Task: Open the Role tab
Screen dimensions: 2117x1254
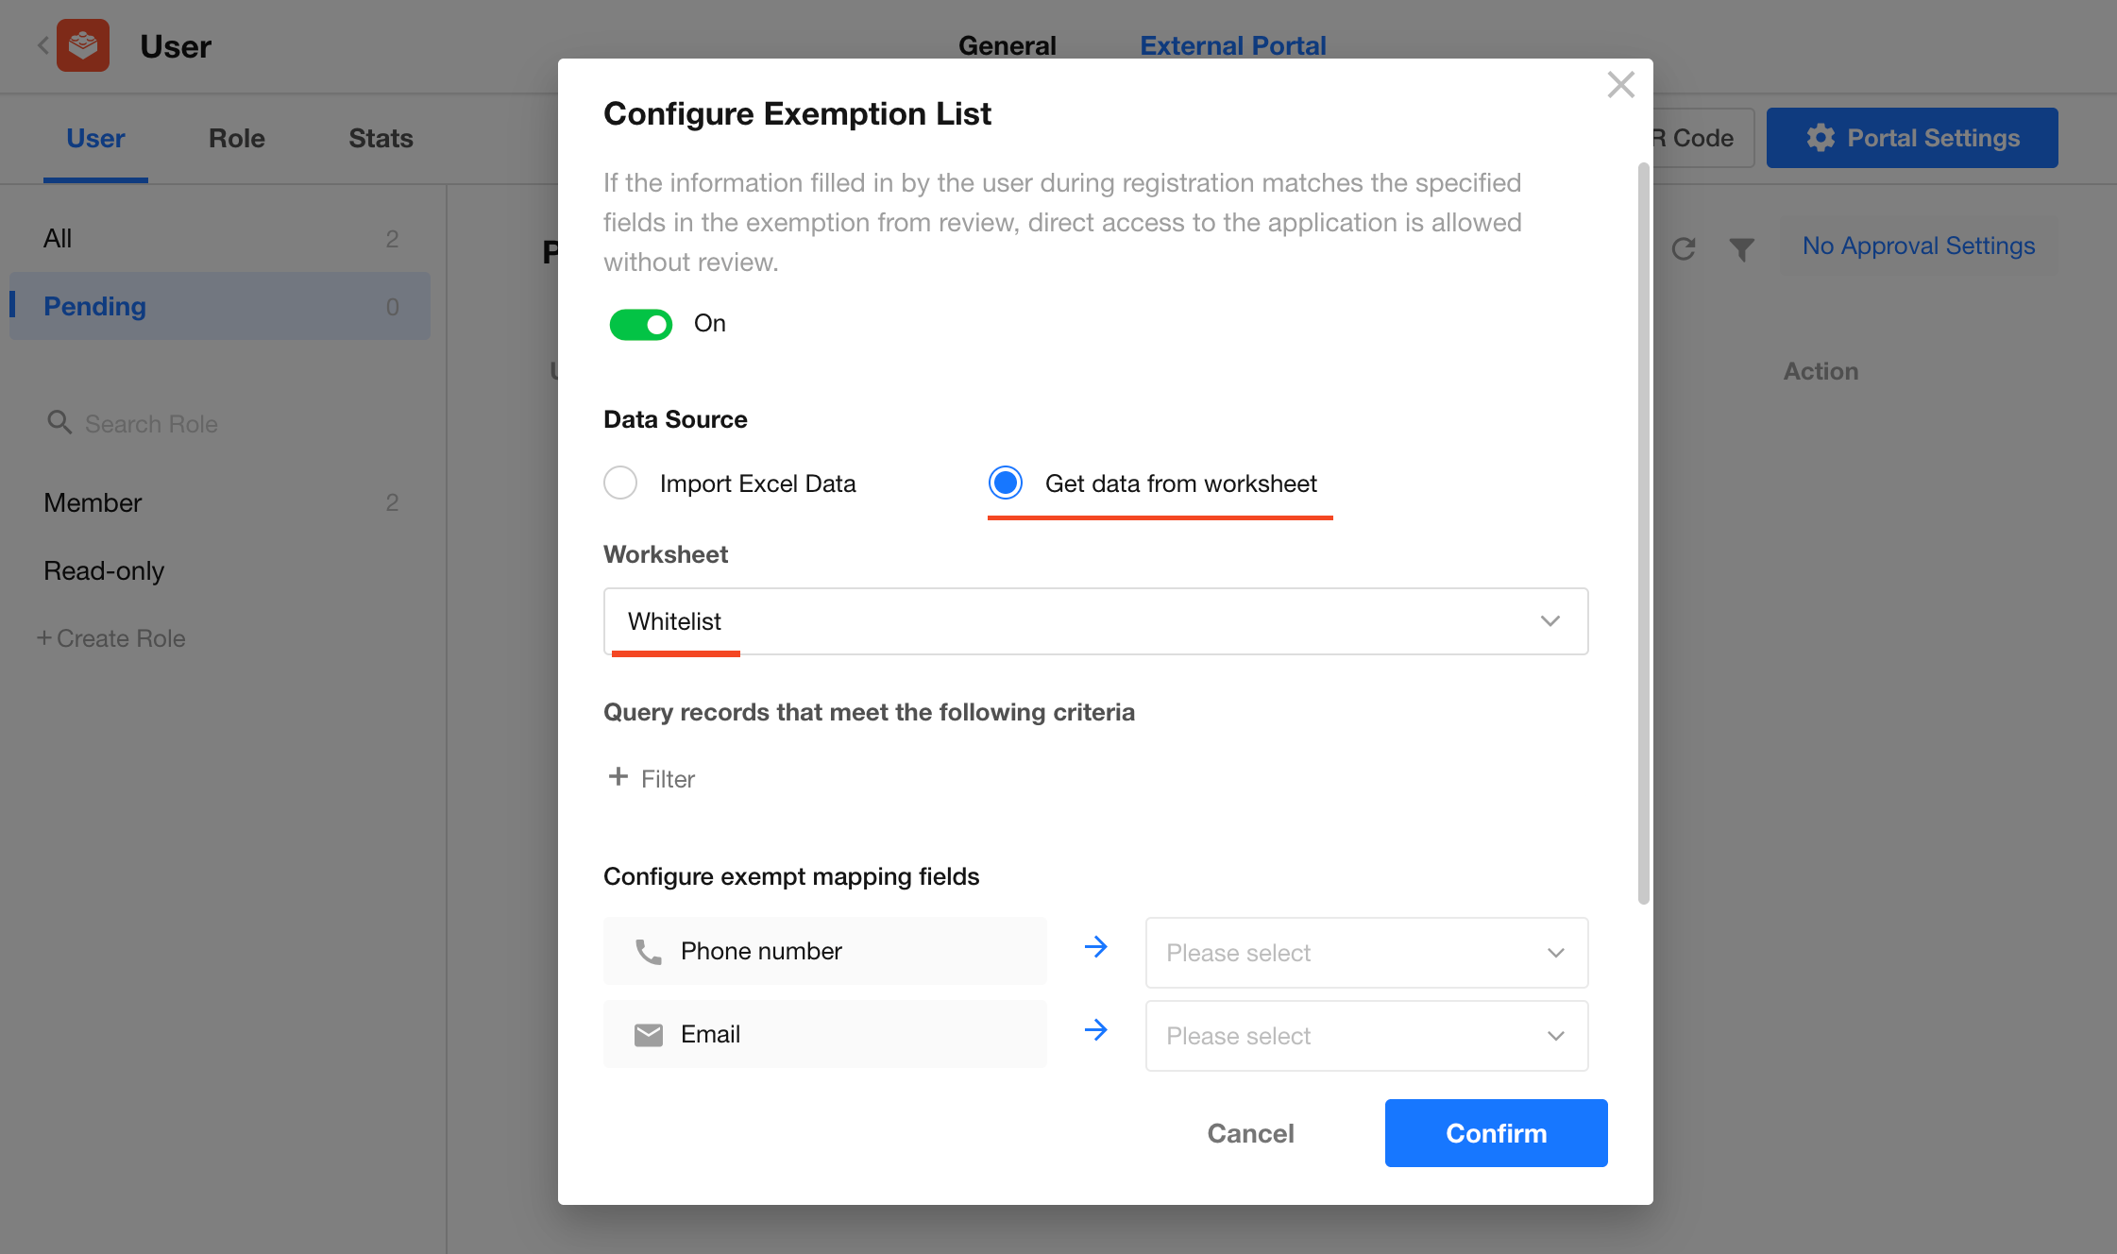Action: [x=236, y=138]
